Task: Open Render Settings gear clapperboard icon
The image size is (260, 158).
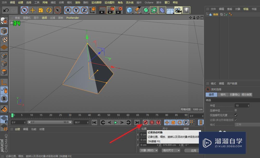Action: coord(119,10)
